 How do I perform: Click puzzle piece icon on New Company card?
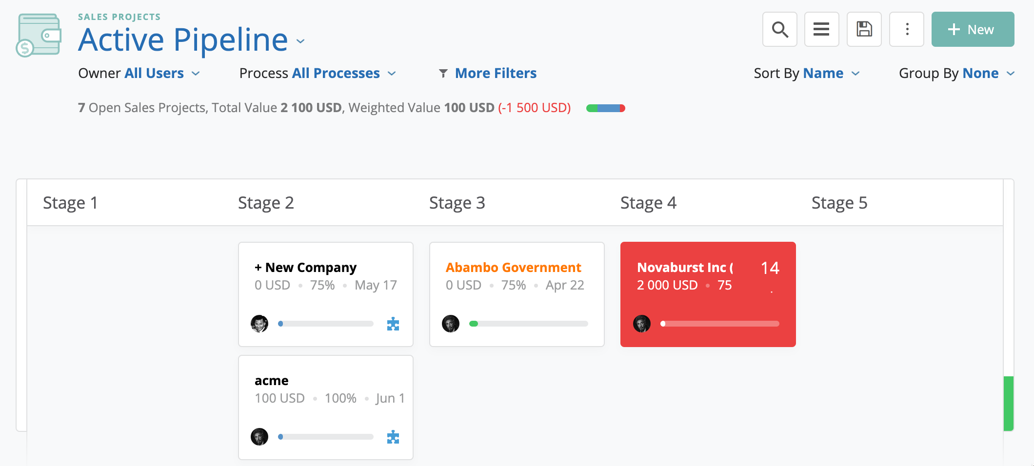tap(393, 324)
